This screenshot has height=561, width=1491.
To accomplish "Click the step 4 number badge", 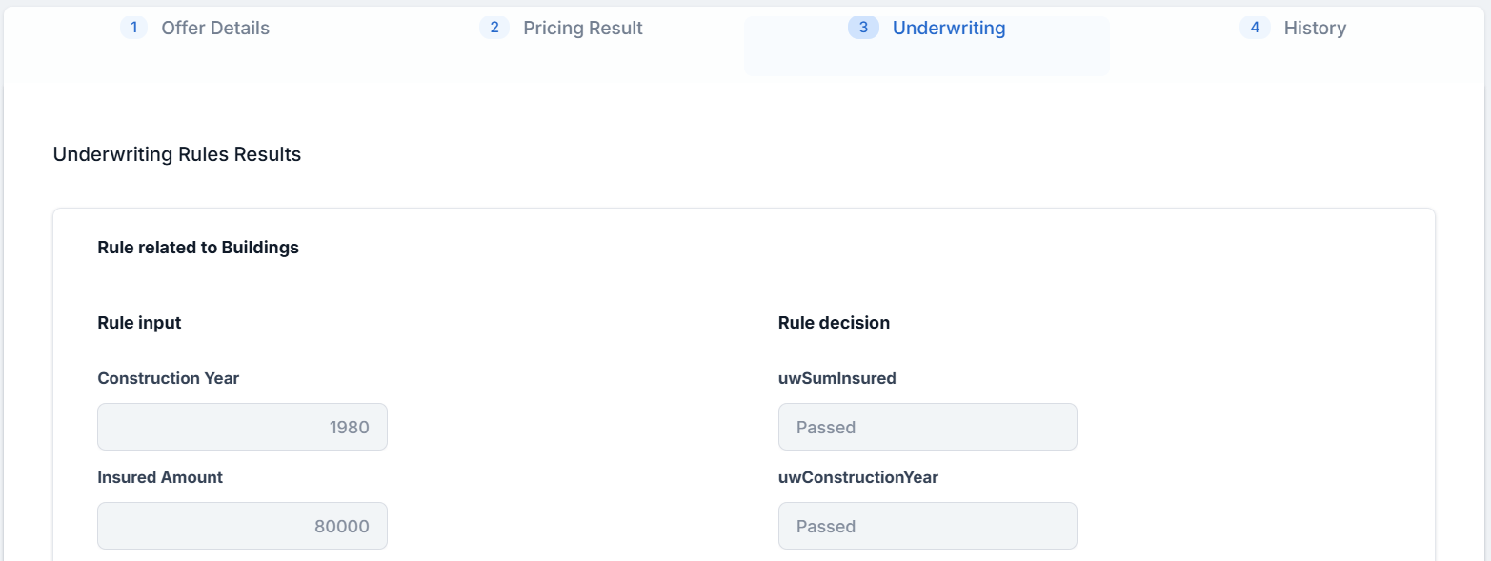I will (1255, 28).
